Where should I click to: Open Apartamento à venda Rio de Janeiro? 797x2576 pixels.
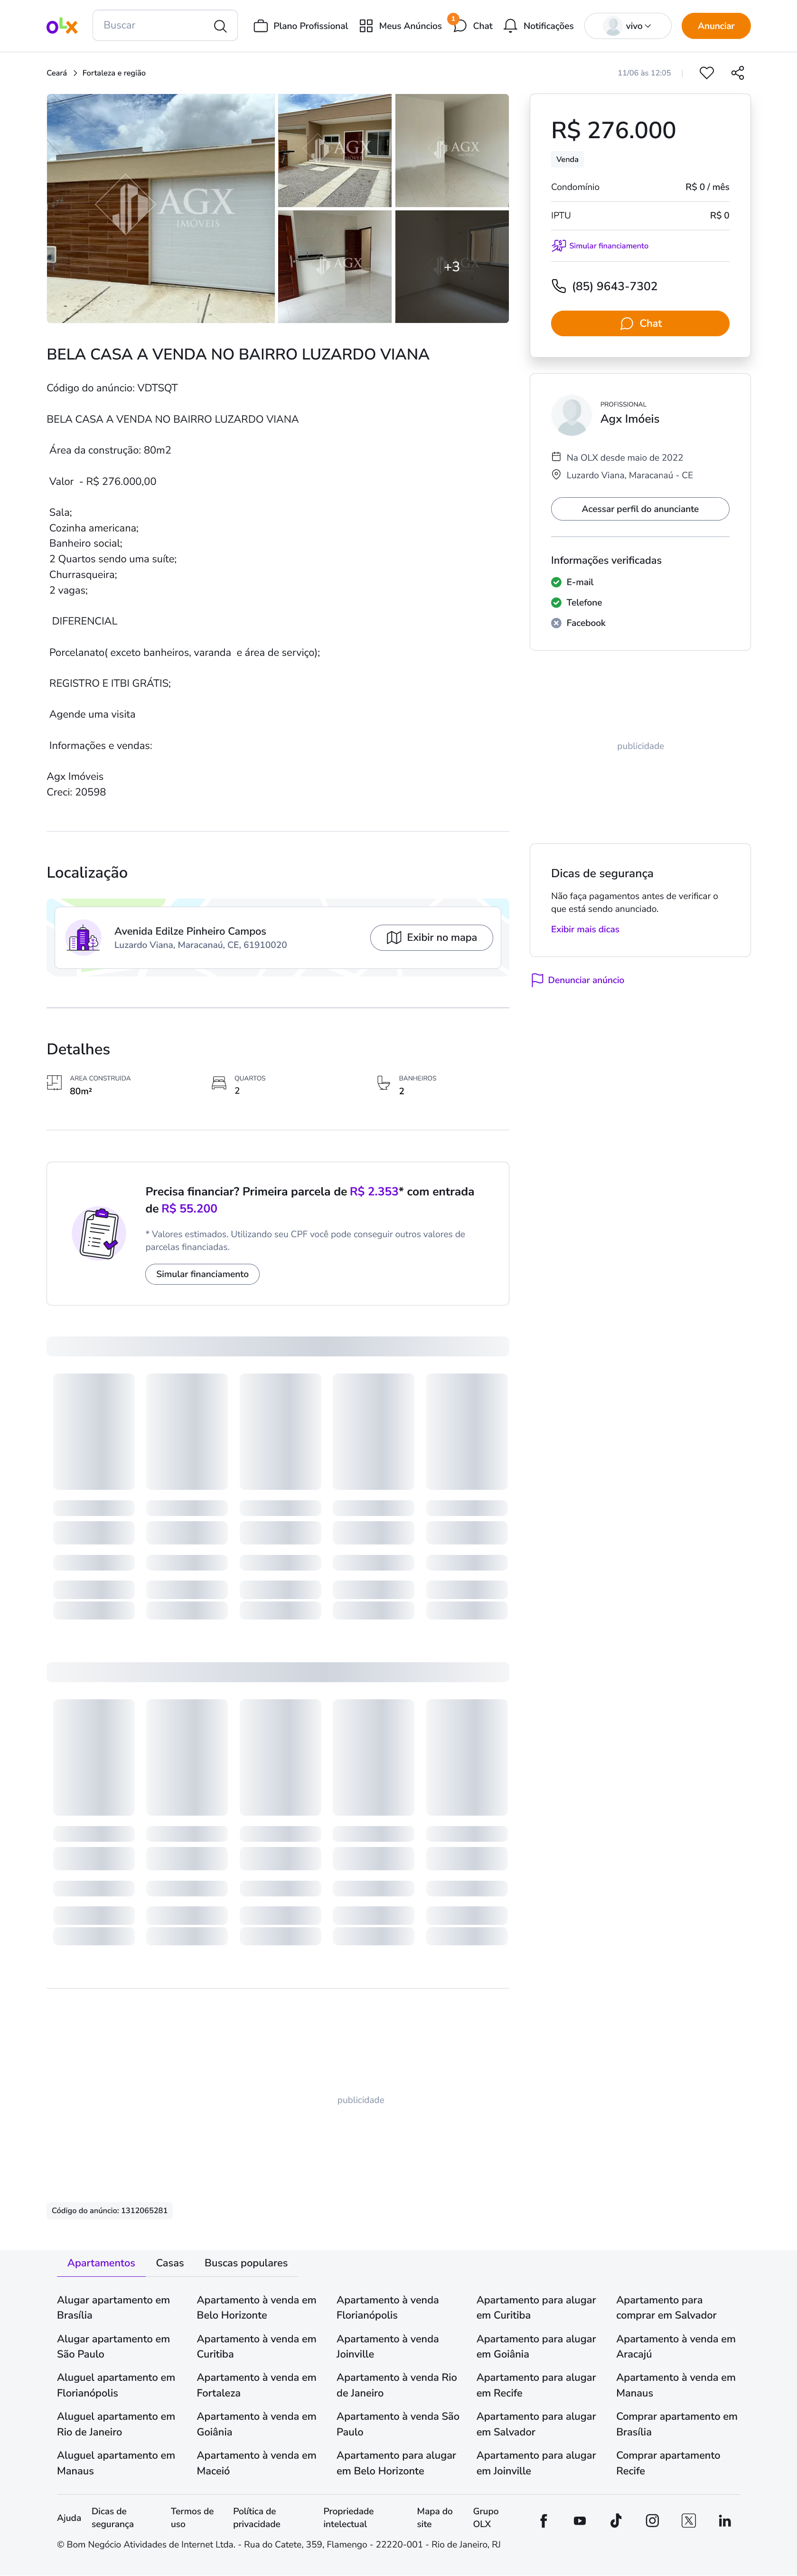(396, 2385)
